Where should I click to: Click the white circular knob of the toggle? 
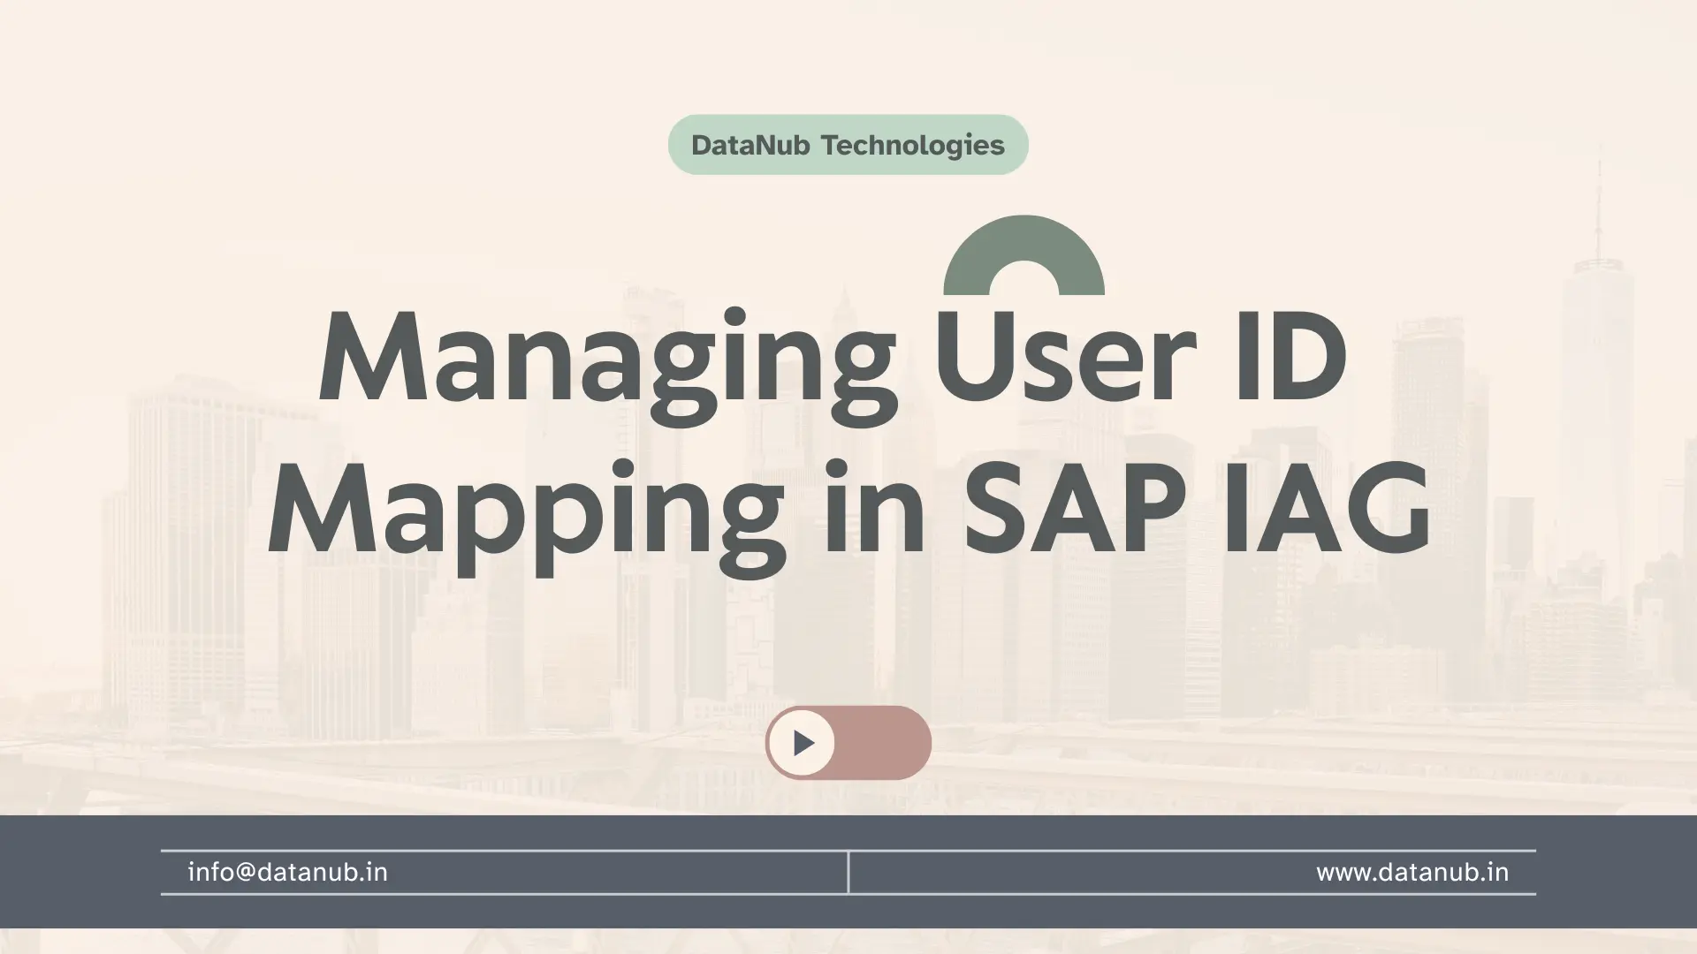tap(802, 743)
